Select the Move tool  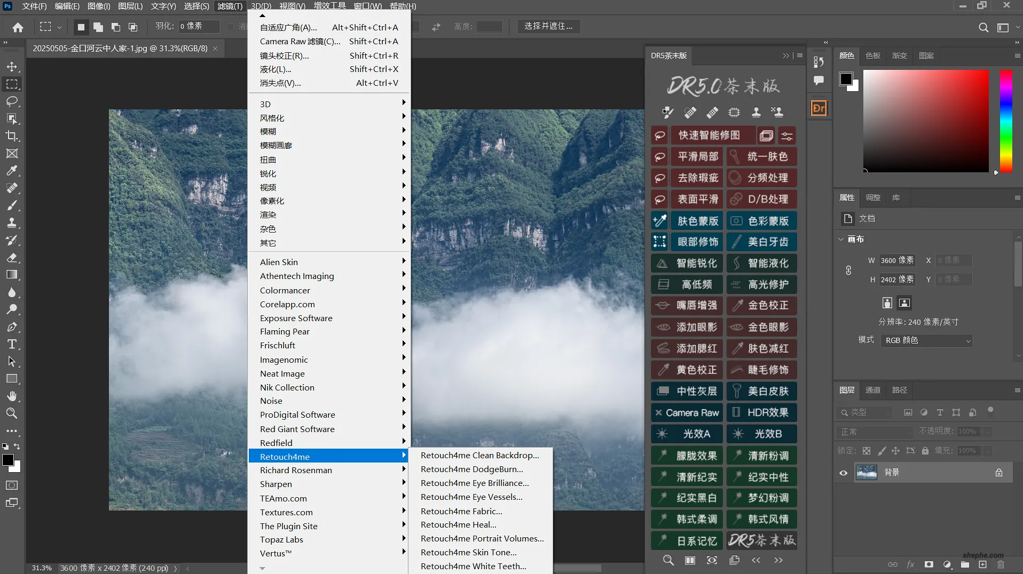click(12, 66)
